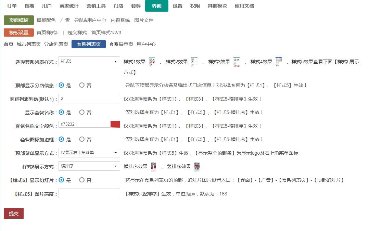Viewport: 370px width, 231px height.
Task: Open the 样式3效果 preview thumbnail
Action: 237,62
